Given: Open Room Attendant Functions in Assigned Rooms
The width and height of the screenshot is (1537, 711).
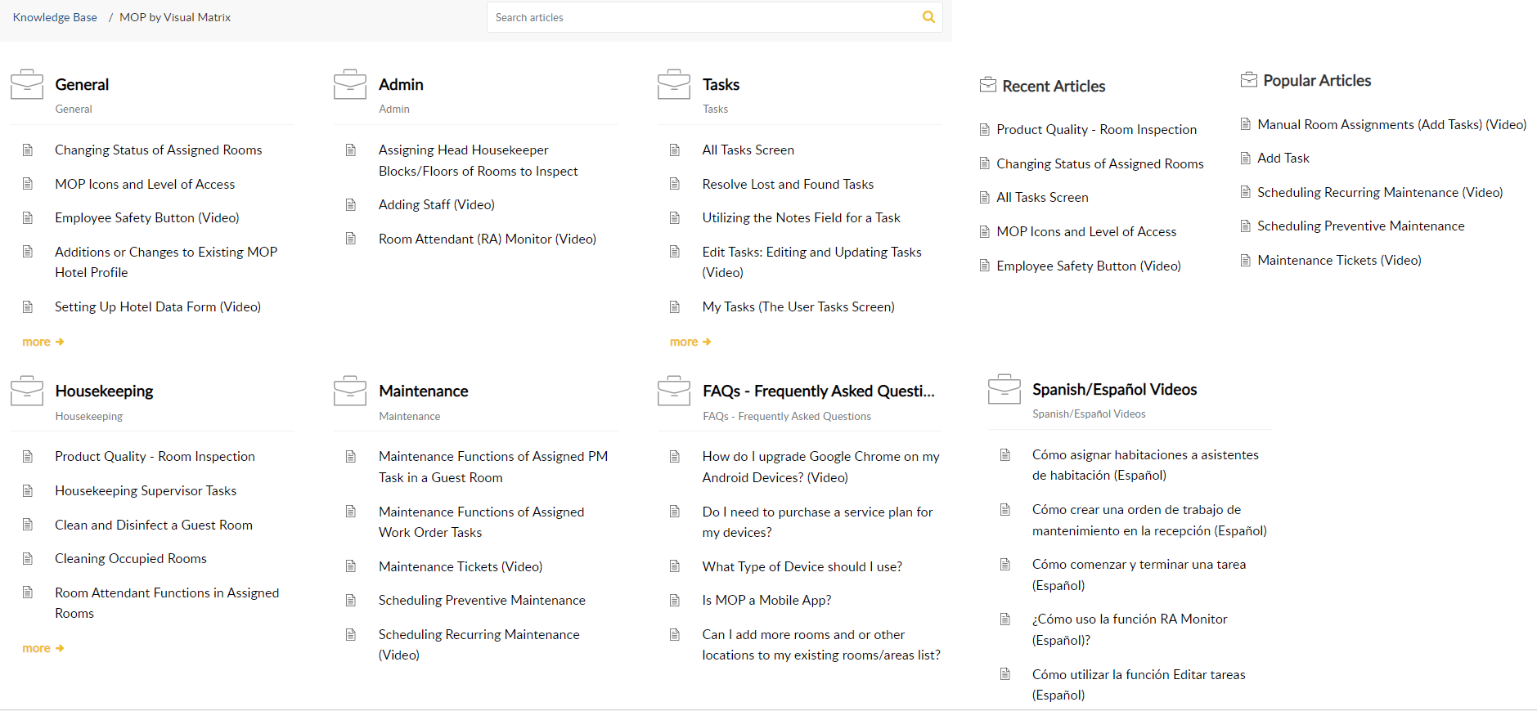Looking at the screenshot, I should tap(167, 602).
